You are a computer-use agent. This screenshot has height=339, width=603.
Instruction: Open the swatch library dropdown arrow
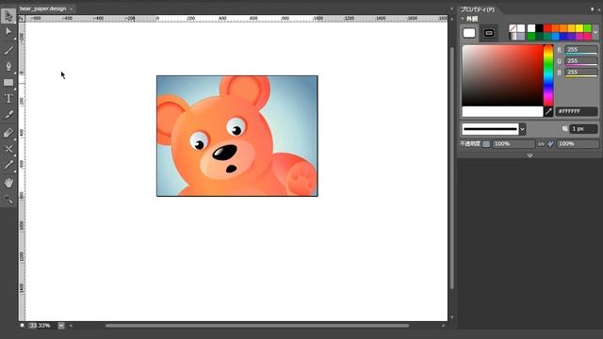(595, 33)
